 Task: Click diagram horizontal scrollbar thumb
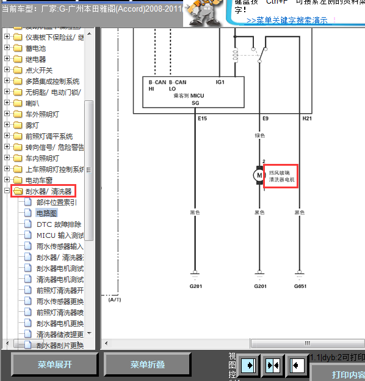point(308,343)
